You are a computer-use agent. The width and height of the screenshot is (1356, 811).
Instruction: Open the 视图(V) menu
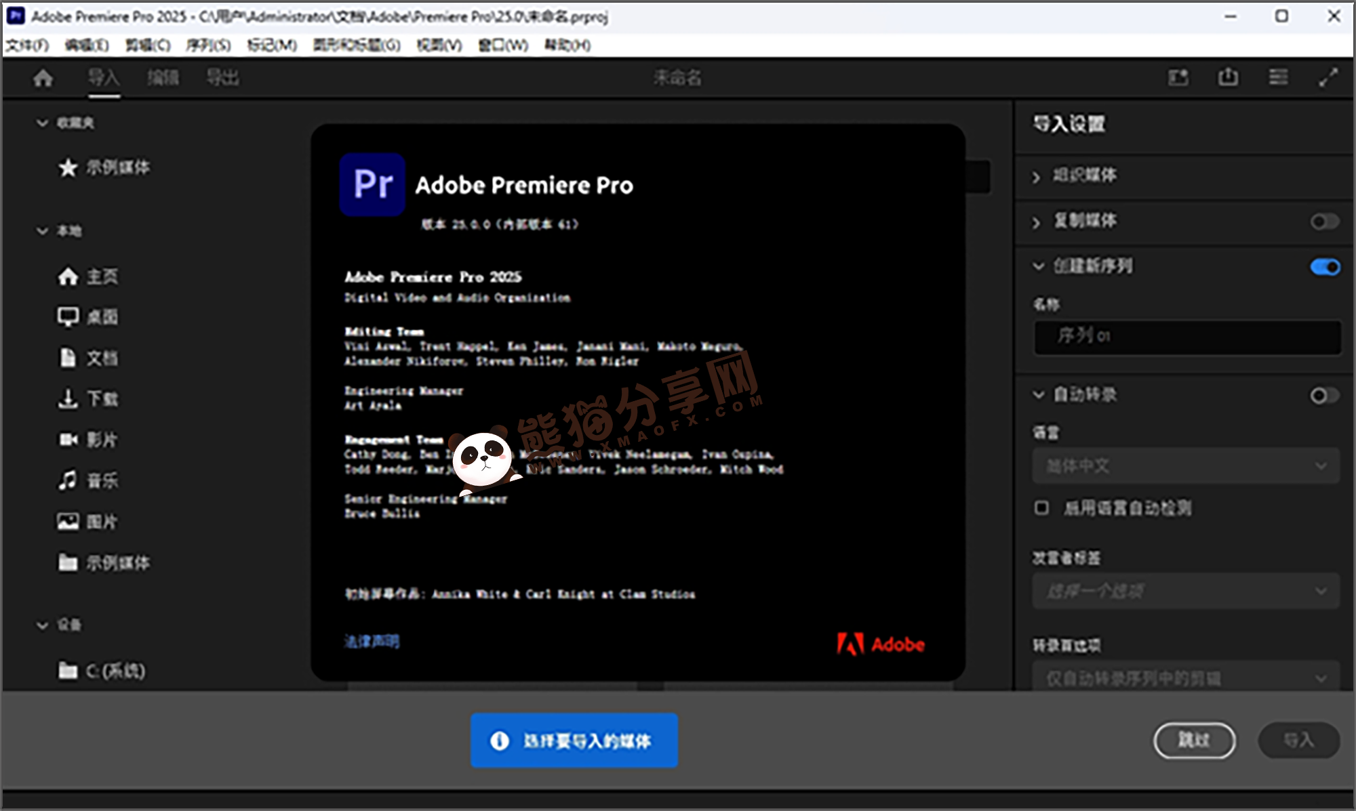[439, 45]
